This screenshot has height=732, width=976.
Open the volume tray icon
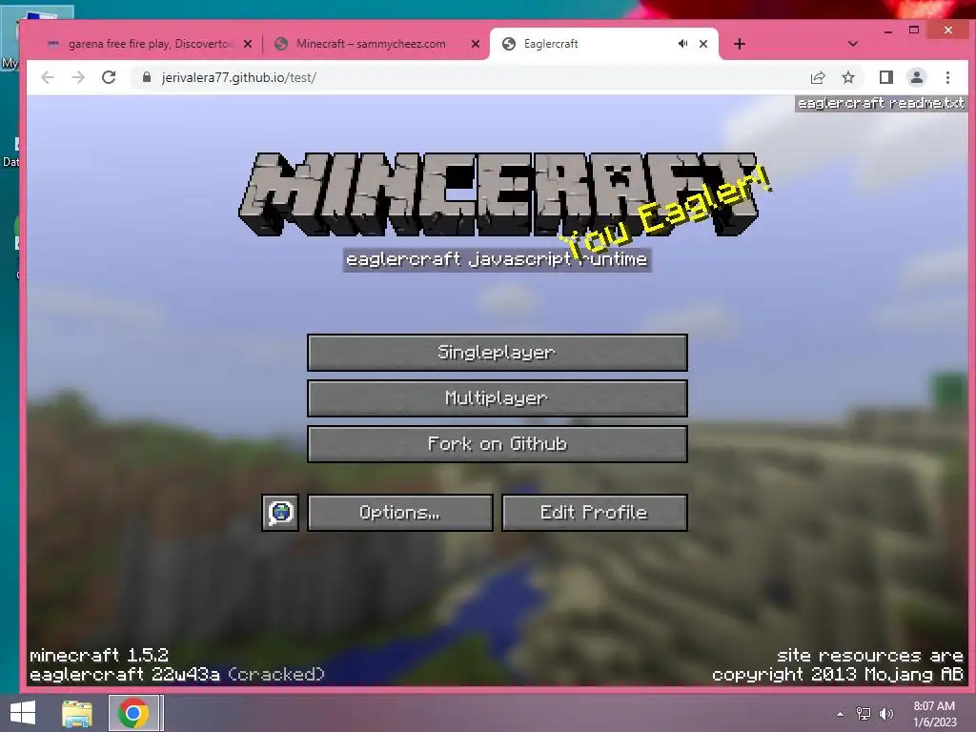(886, 714)
